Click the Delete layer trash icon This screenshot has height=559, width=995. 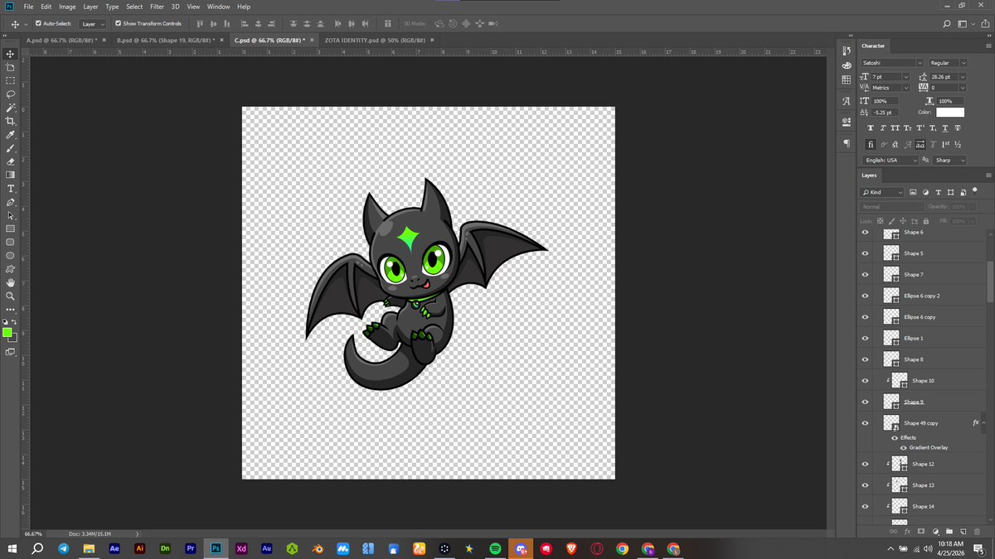tap(977, 531)
